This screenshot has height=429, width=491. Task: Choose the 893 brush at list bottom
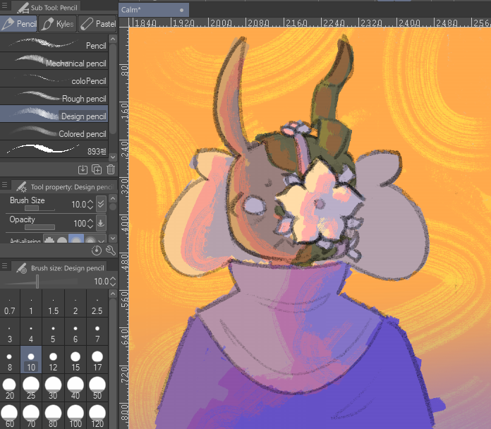[x=54, y=149]
